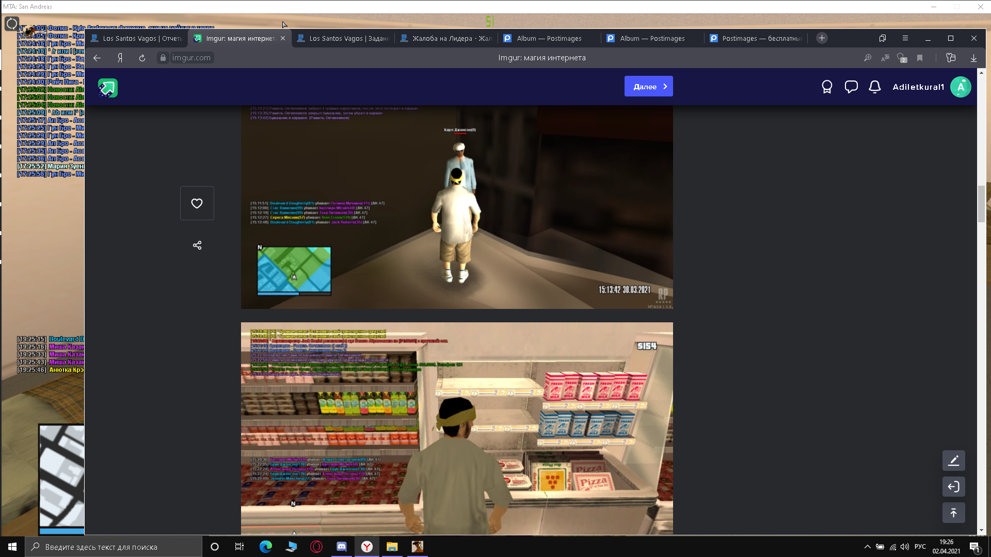Click the heart favorite icon
Image resolution: width=991 pixels, height=557 pixels.
pyautogui.click(x=197, y=203)
